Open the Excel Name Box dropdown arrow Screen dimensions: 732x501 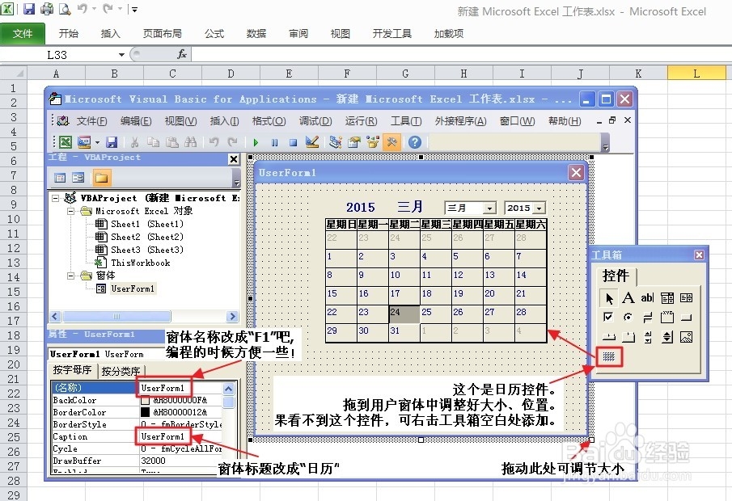click(121, 55)
